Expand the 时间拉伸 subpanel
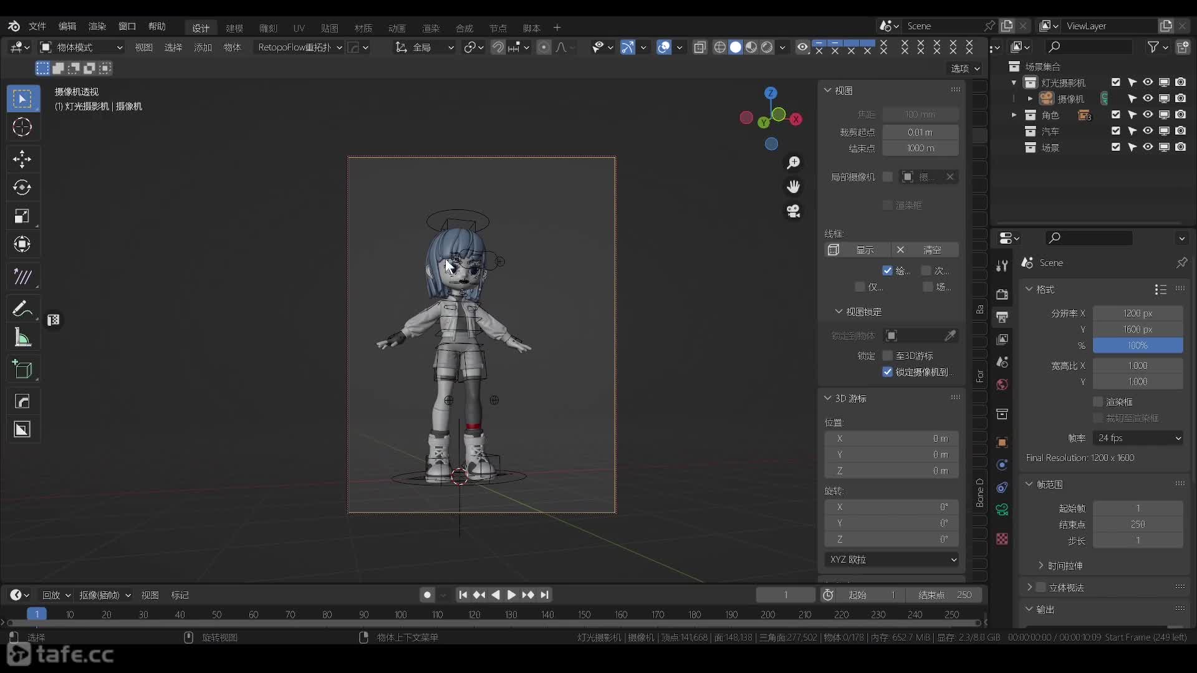1197x673 pixels. tap(1041, 566)
